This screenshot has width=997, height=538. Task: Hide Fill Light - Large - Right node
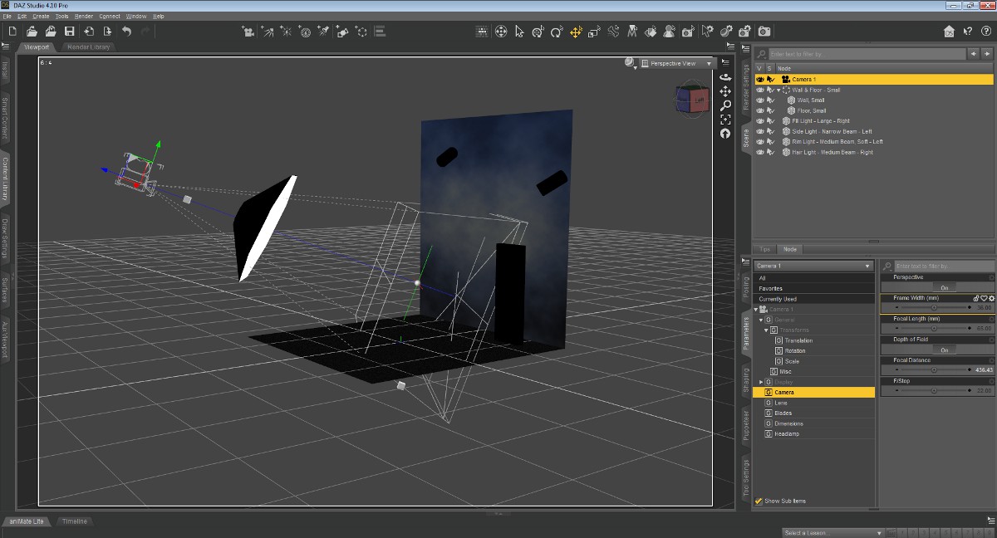[759, 121]
